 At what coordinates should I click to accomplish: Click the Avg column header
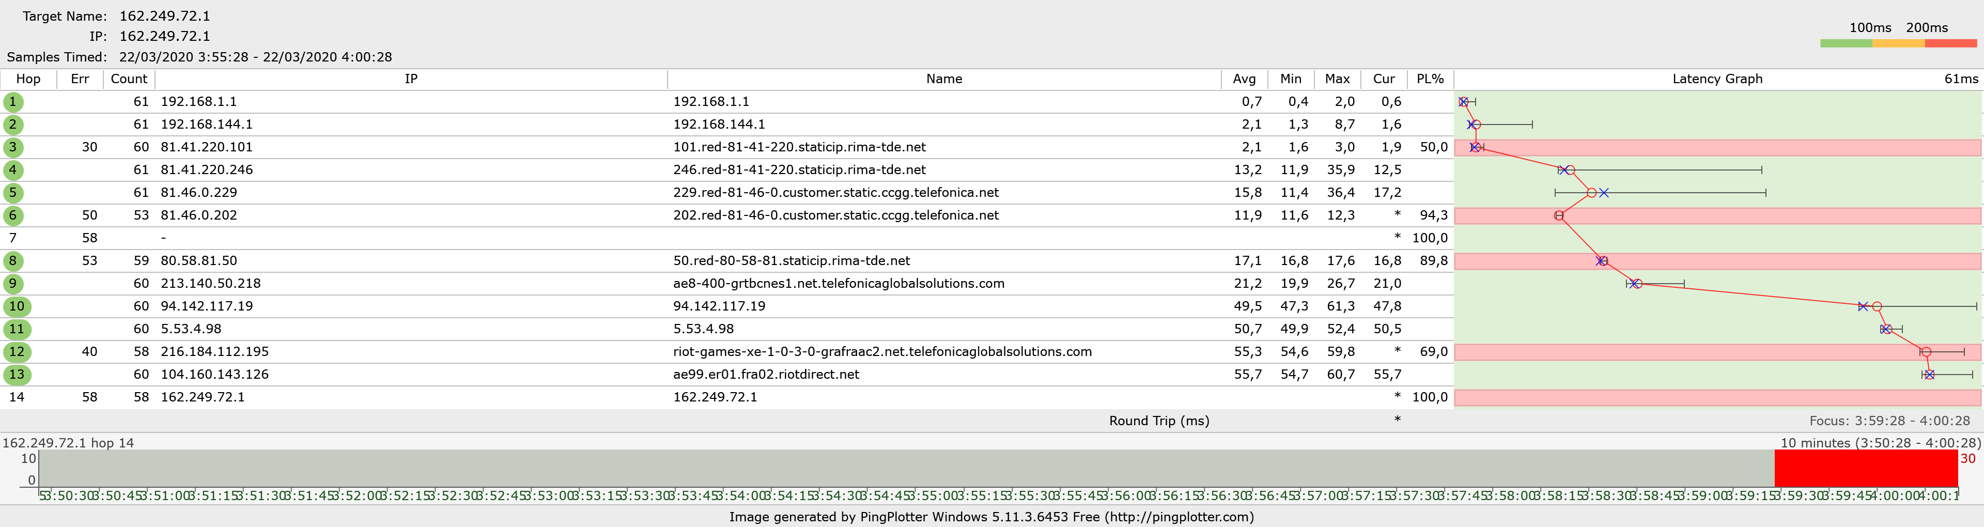[1244, 79]
